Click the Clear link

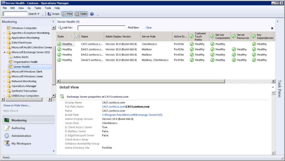click(149, 28)
